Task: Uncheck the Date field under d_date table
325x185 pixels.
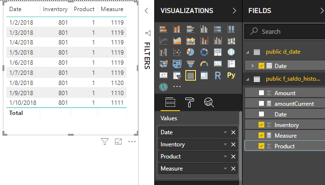Action: pos(261,66)
